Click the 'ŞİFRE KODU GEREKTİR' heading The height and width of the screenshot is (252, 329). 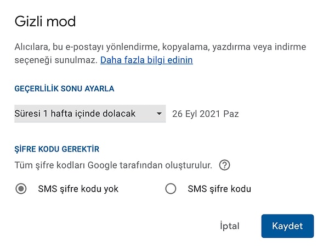pyautogui.click(x=56, y=149)
